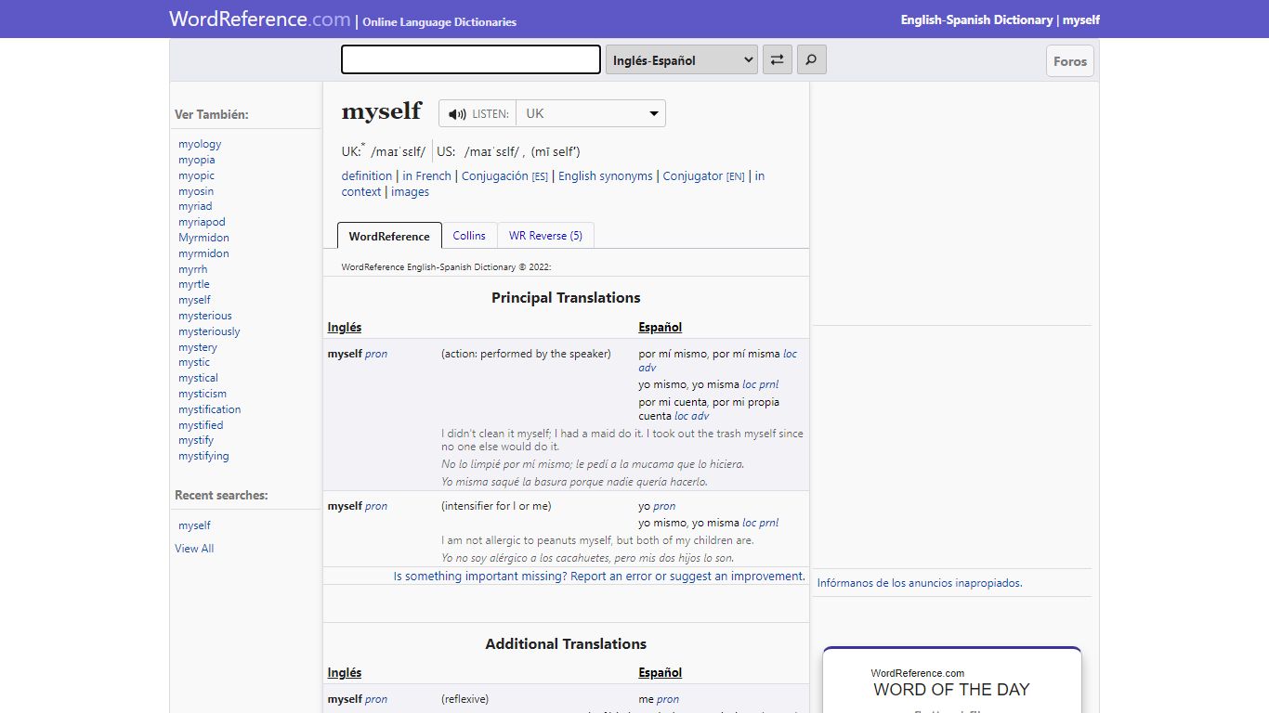Screen dimensions: 1269x713
Task: Open the myopia entry in sidebar
Action: pyautogui.click(x=197, y=160)
